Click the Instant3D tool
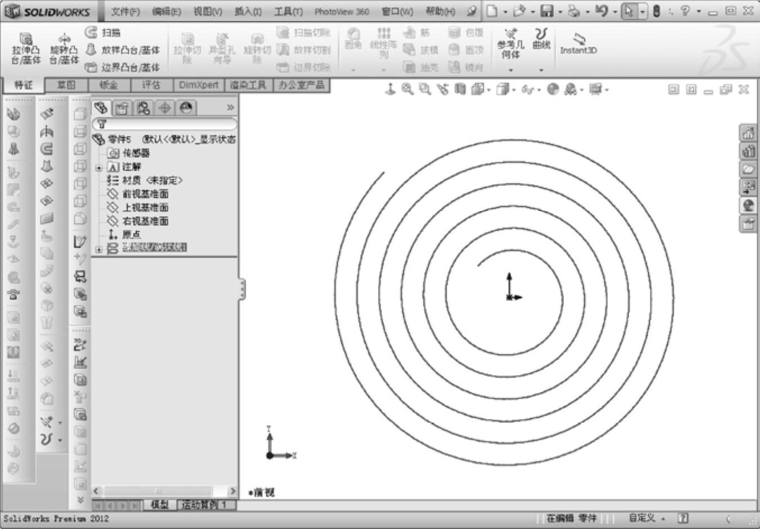 click(578, 43)
